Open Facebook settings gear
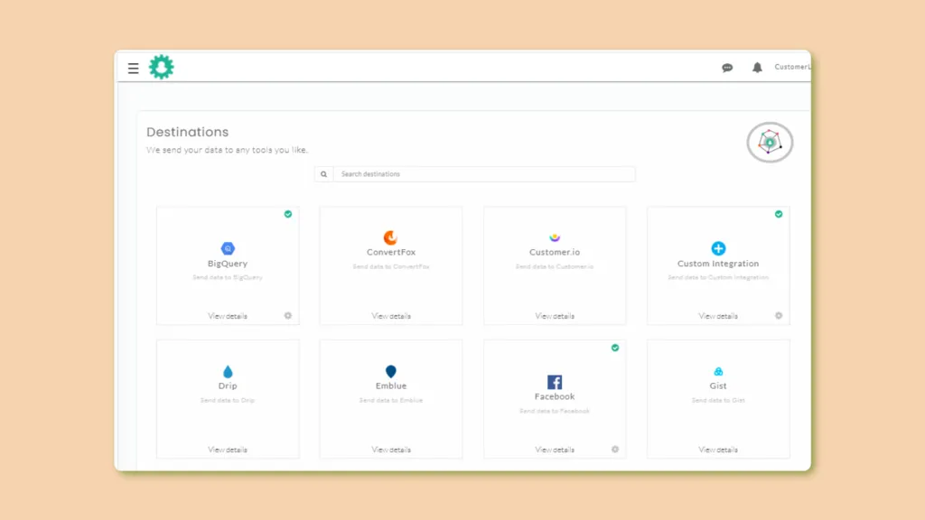The height and width of the screenshot is (520, 925). 615,450
